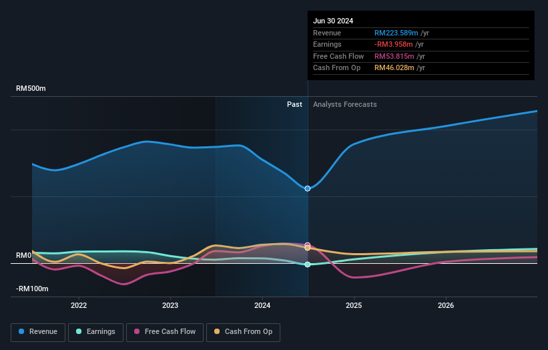Click the Past section label
Viewport: 548px width, 350px height.
(x=294, y=105)
